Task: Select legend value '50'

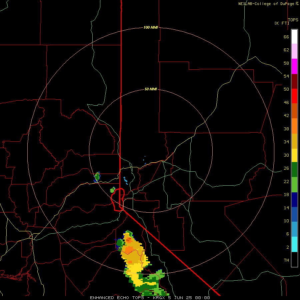Action: [x=286, y=89]
